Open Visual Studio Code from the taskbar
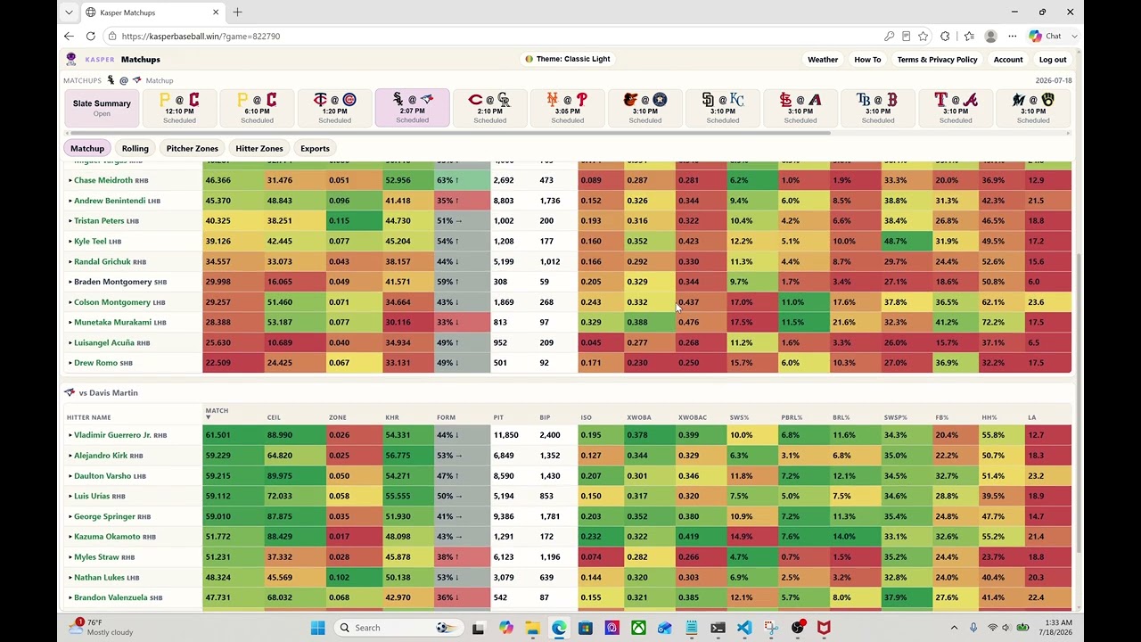The width and height of the screenshot is (1141, 642). pyautogui.click(x=744, y=628)
